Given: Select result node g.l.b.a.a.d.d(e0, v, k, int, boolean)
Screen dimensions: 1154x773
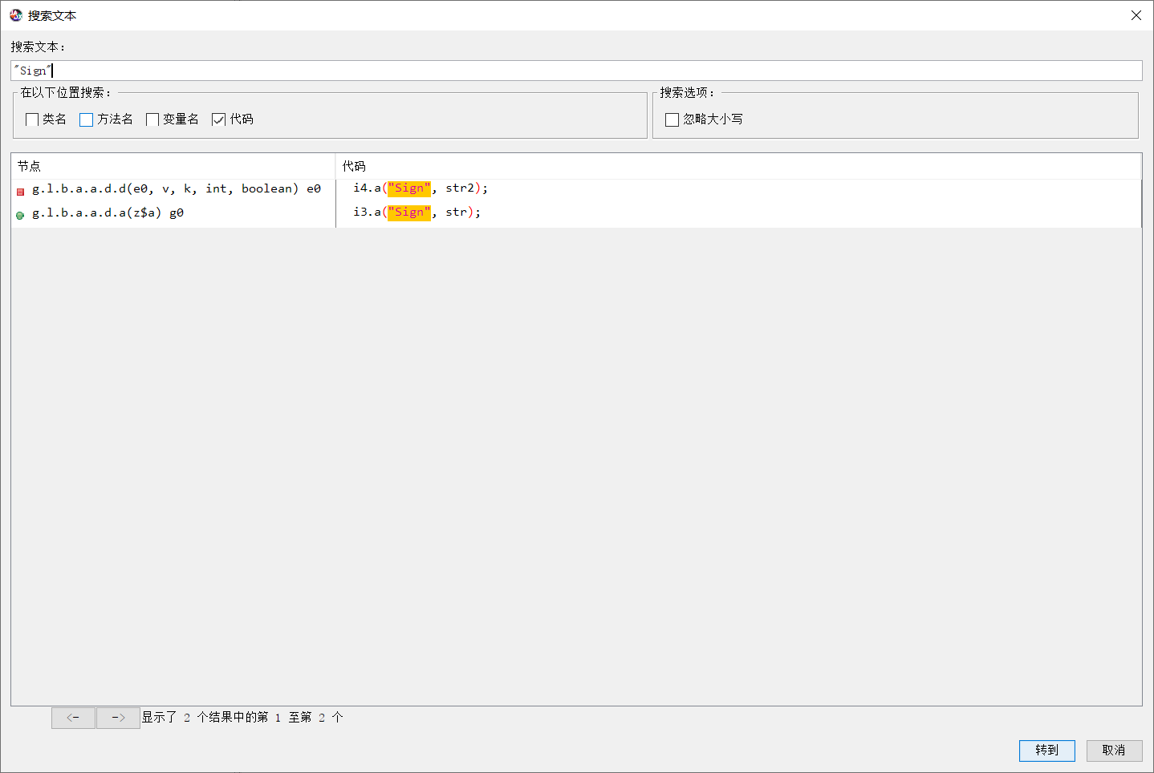Looking at the screenshot, I should coord(176,189).
